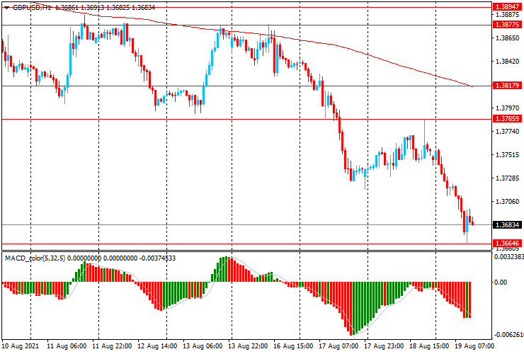Image resolution: width=524 pixels, height=354 pixels.
Task: Click the 10 Aug 2021 time axis label
Action: coord(21,346)
